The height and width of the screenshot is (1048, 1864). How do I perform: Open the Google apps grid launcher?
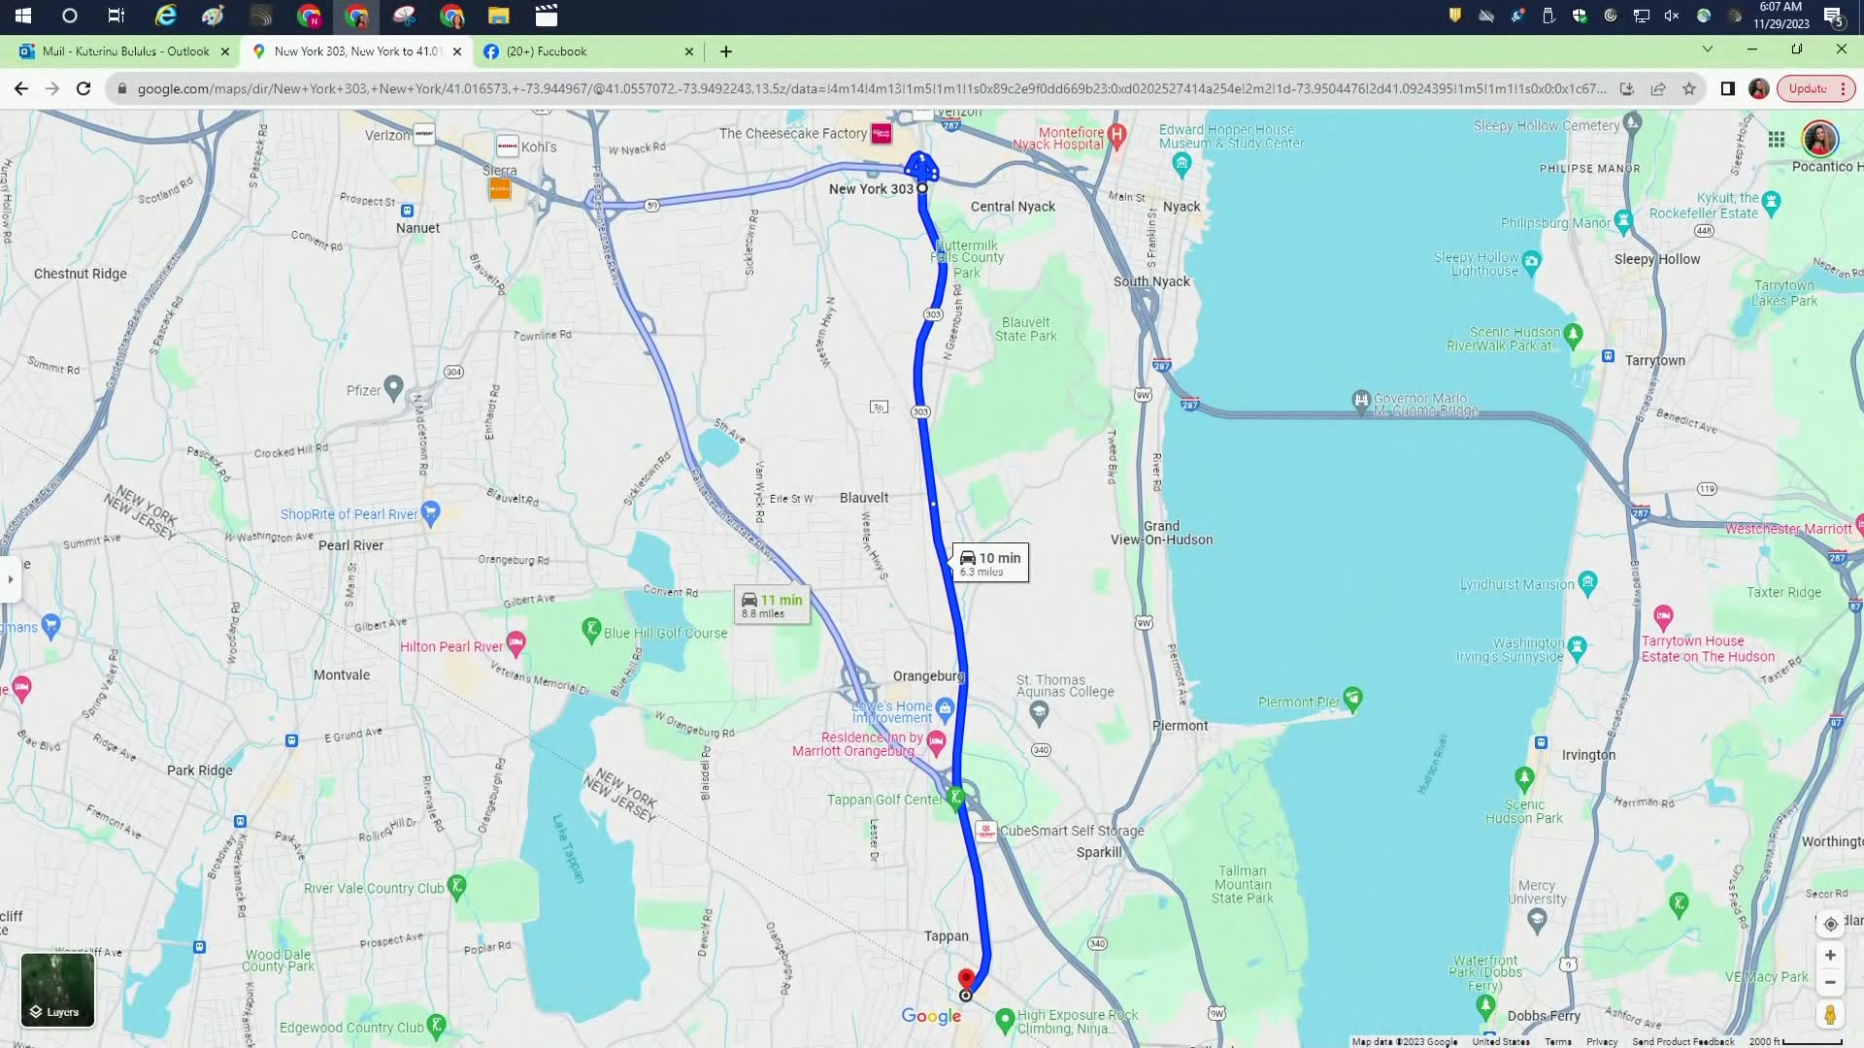1777,139
